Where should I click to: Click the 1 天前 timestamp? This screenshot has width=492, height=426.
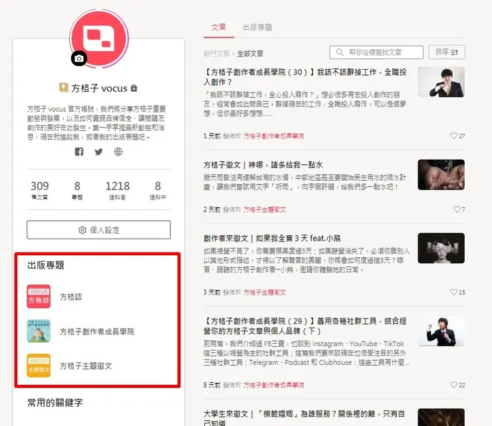click(x=212, y=136)
